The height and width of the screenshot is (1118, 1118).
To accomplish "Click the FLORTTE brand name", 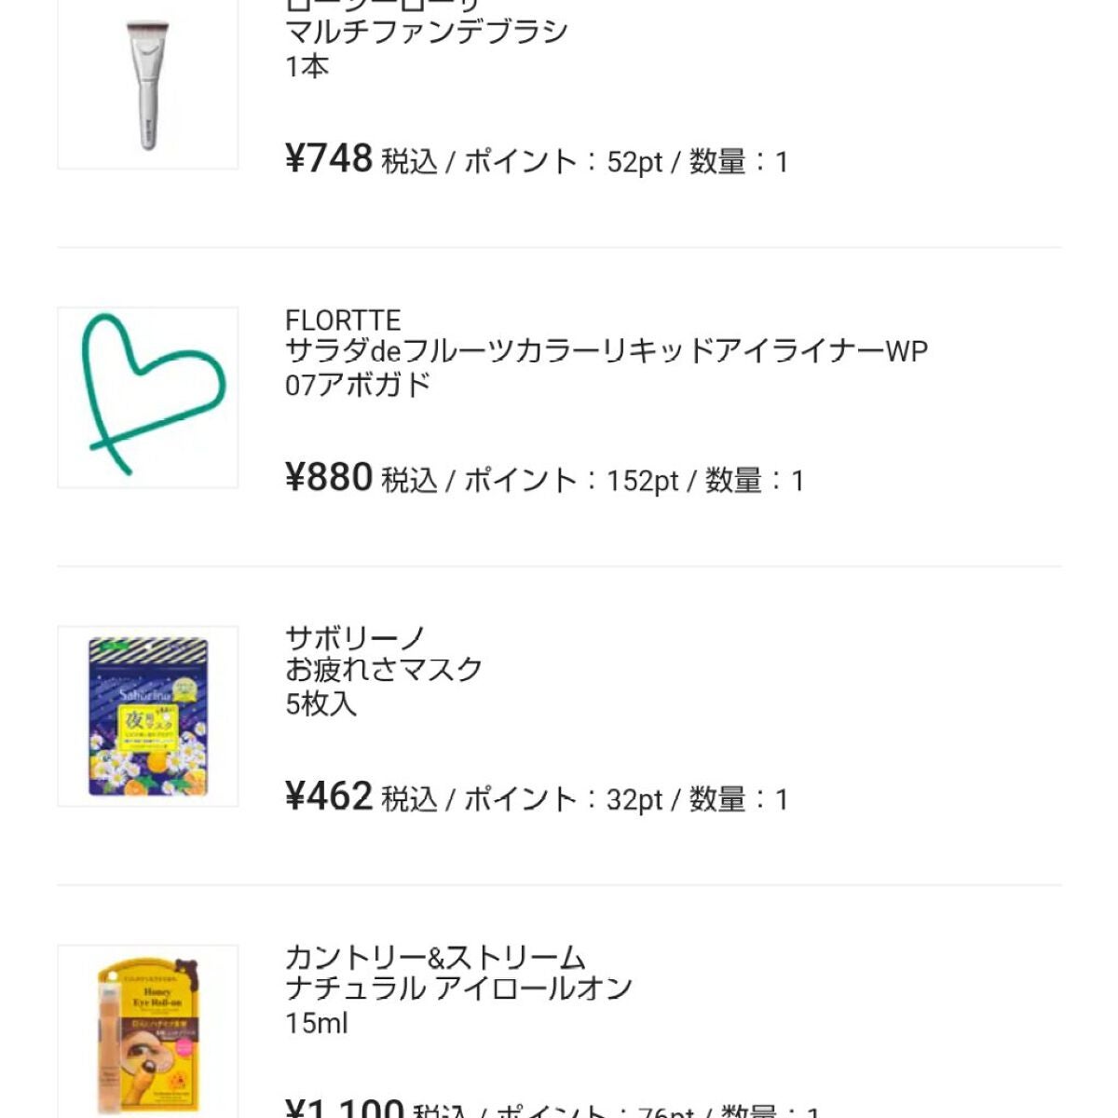I will 342,320.
